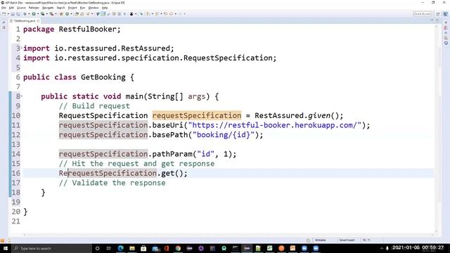
Task: Click the Next Annotation toolbar icon
Action: click(x=148, y=14)
